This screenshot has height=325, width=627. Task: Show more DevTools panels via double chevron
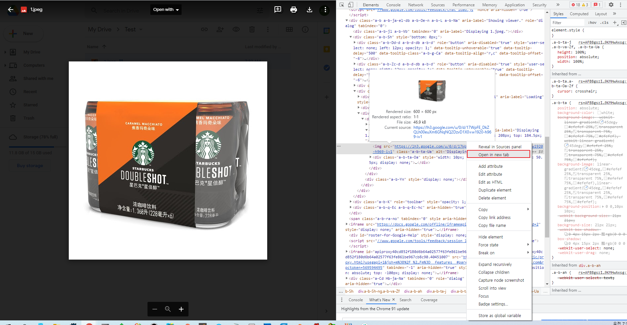(x=558, y=5)
